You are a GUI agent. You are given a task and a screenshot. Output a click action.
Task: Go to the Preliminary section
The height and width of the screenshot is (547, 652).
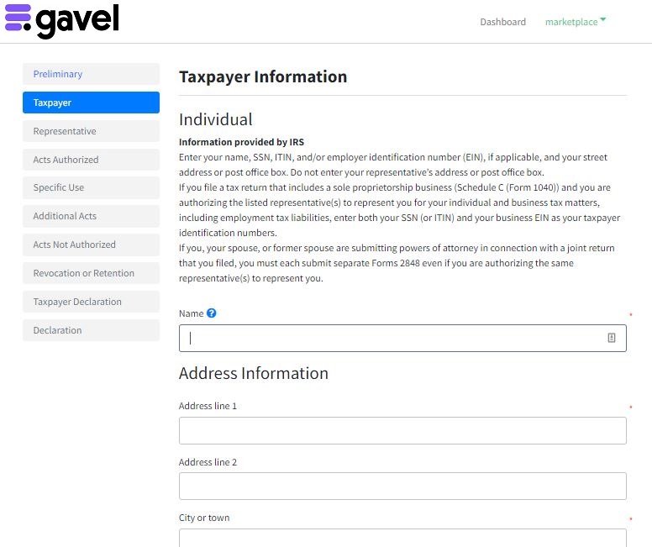(x=91, y=74)
